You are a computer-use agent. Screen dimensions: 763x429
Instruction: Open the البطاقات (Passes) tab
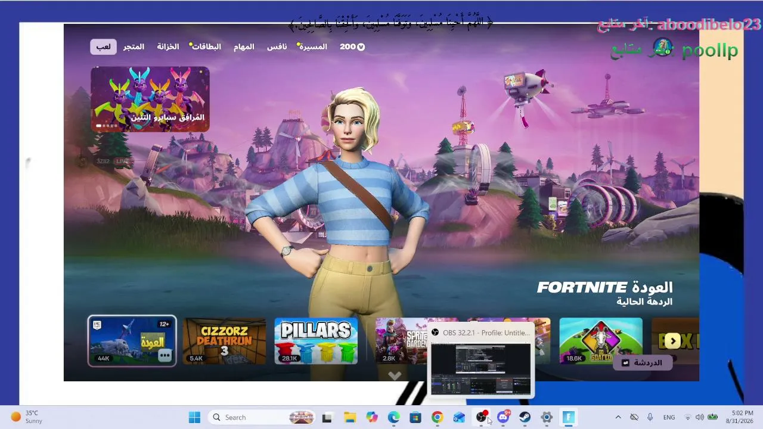[x=206, y=46]
